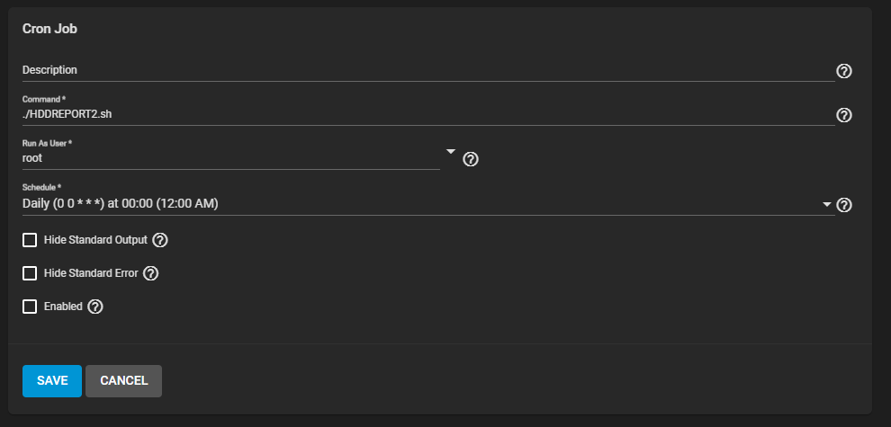
Task: Open the Schedule field help icon
Action: click(x=844, y=205)
